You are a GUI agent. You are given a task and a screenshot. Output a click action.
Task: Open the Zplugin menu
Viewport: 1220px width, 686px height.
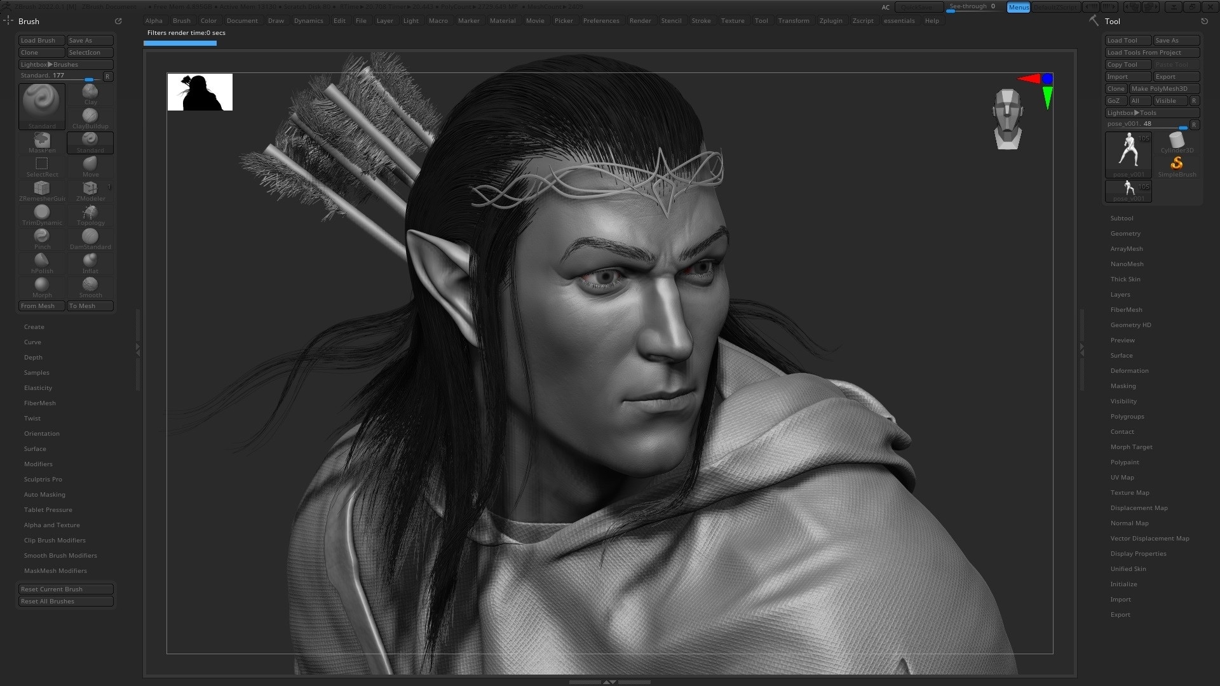pos(830,21)
